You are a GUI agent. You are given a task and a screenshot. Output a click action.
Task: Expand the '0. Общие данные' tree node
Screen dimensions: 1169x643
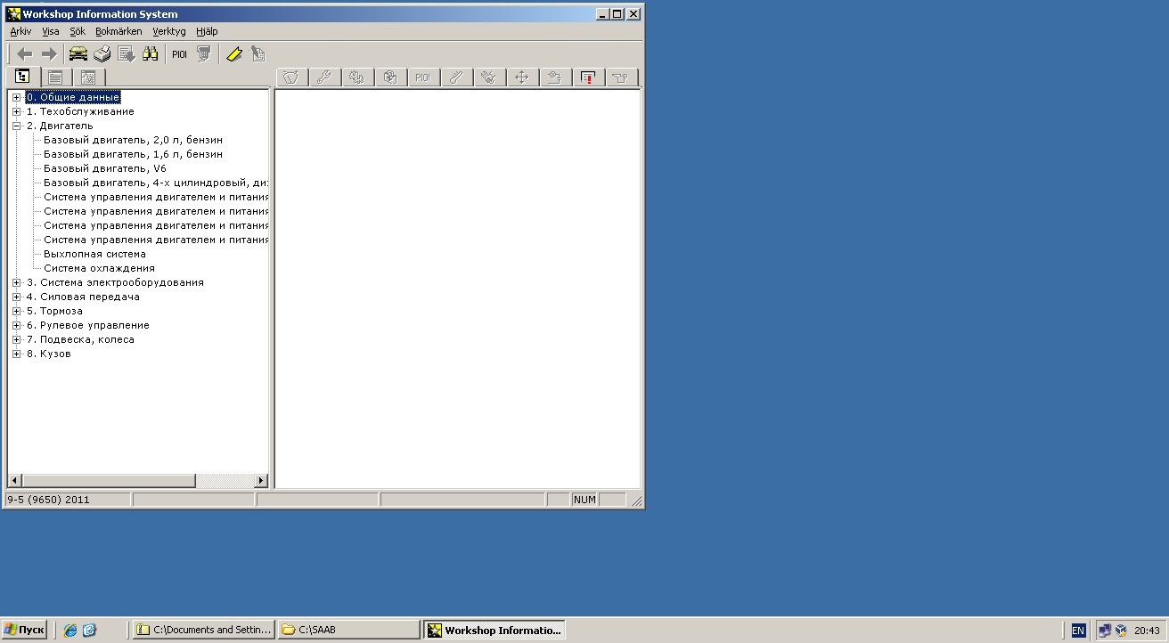tap(17, 97)
